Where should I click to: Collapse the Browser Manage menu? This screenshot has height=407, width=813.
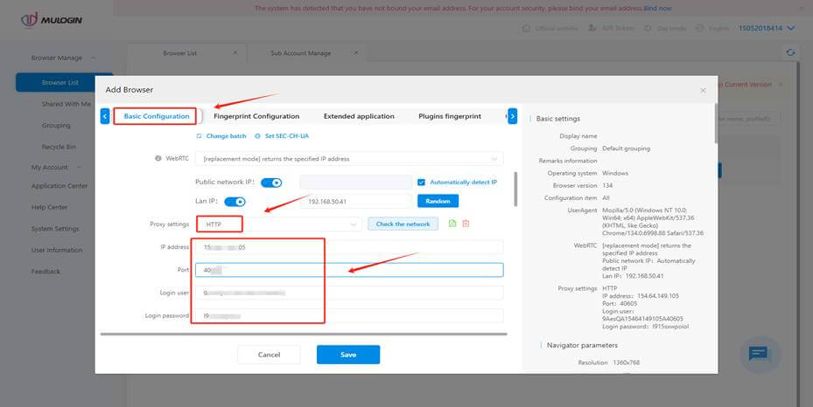click(63, 58)
